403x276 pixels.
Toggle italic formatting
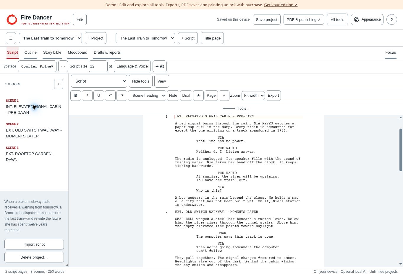point(87,96)
